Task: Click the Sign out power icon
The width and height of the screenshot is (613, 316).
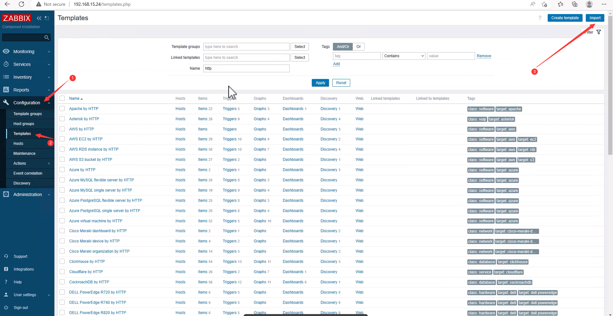Action: pyautogui.click(x=6, y=307)
